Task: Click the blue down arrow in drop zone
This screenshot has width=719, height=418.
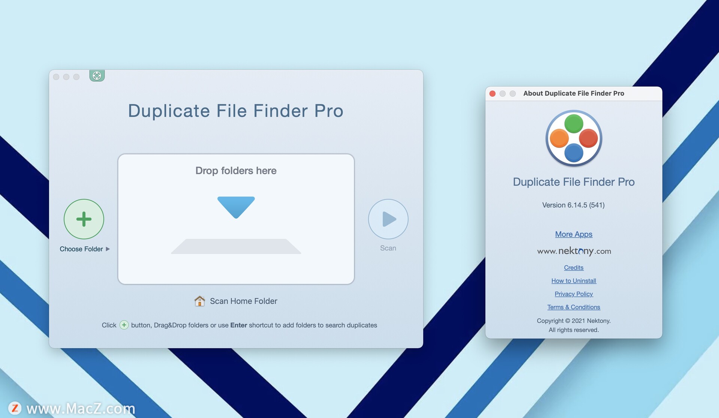Action: [236, 207]
